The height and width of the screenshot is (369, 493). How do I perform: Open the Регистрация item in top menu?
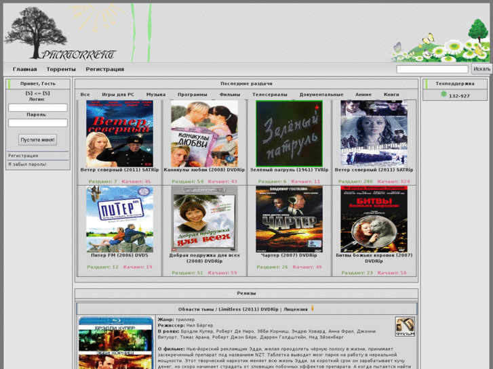[104, 69]
